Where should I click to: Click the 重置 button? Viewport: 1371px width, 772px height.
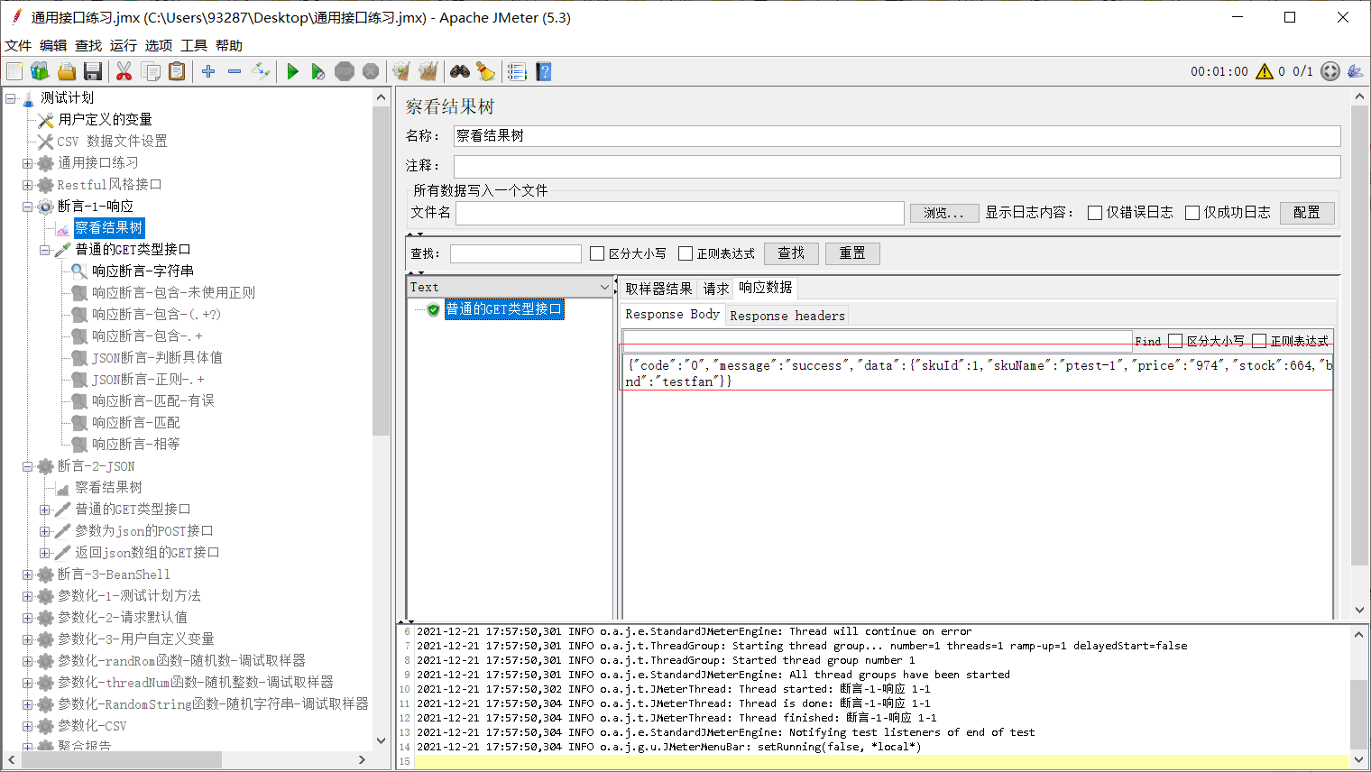pyautogui.click(x=852, y=253)
